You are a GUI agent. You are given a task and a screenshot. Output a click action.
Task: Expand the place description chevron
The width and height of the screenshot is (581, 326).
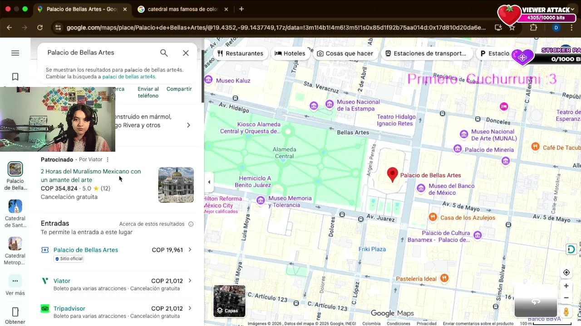[188, 125]
